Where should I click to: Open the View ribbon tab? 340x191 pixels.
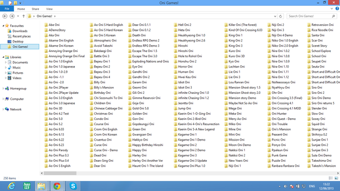point(49,9)
